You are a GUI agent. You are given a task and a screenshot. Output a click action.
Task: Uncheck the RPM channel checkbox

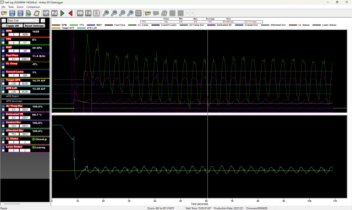tap(3, 31)
